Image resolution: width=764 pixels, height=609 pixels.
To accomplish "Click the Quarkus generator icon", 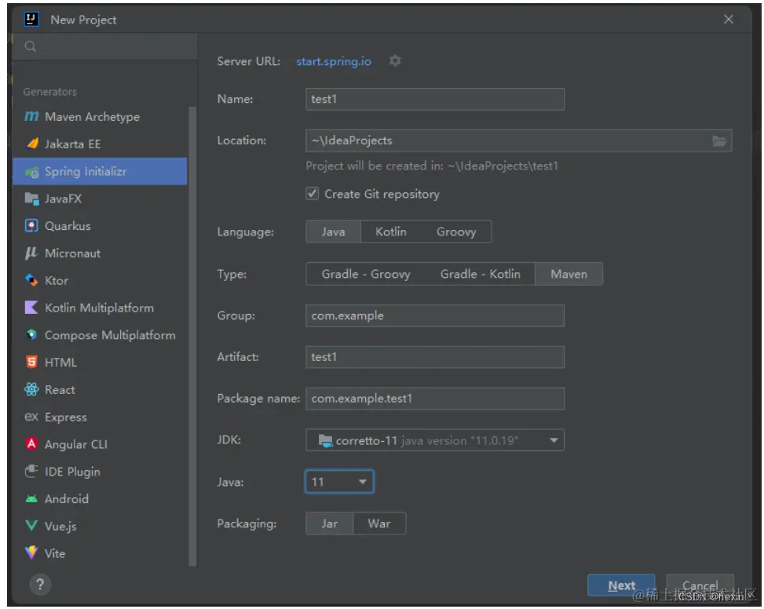I will pos(31,226).
